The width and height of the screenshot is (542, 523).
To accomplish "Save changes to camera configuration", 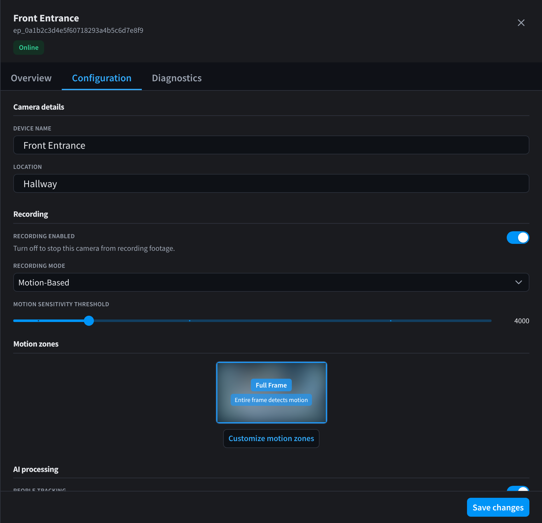I will pyautogui.click(x=498, y=507).
